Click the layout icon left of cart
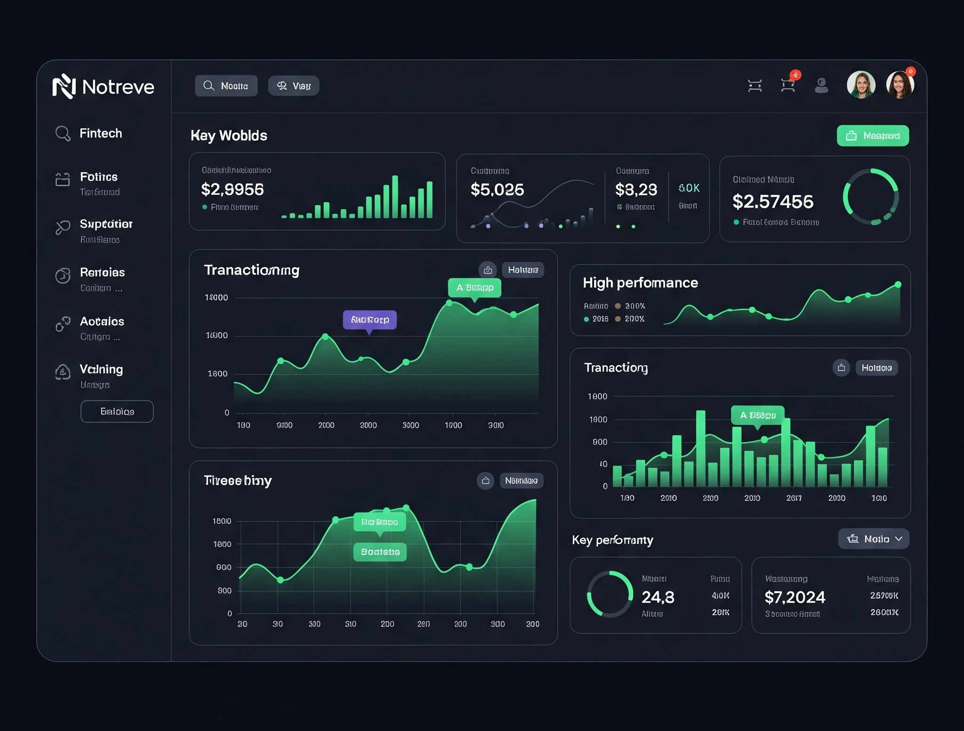The image size is (964, 731). tap(755, 86)
